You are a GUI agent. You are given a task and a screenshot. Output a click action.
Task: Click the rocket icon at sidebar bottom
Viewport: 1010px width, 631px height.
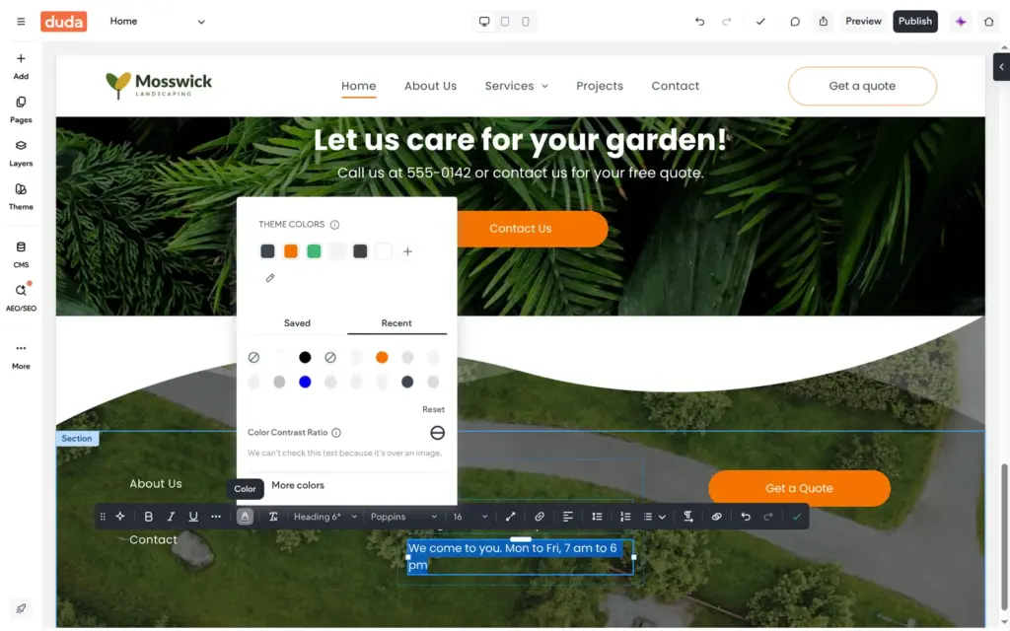(x=21, y=608)
